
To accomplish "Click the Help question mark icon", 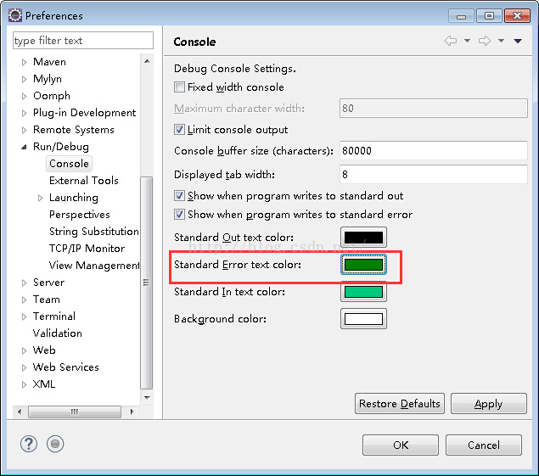I will [x=29, y=444].
